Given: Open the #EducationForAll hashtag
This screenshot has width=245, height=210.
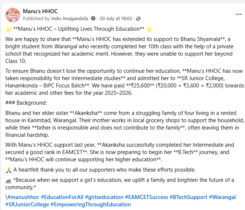Looking at the screenshot, I should pos(62,197).
